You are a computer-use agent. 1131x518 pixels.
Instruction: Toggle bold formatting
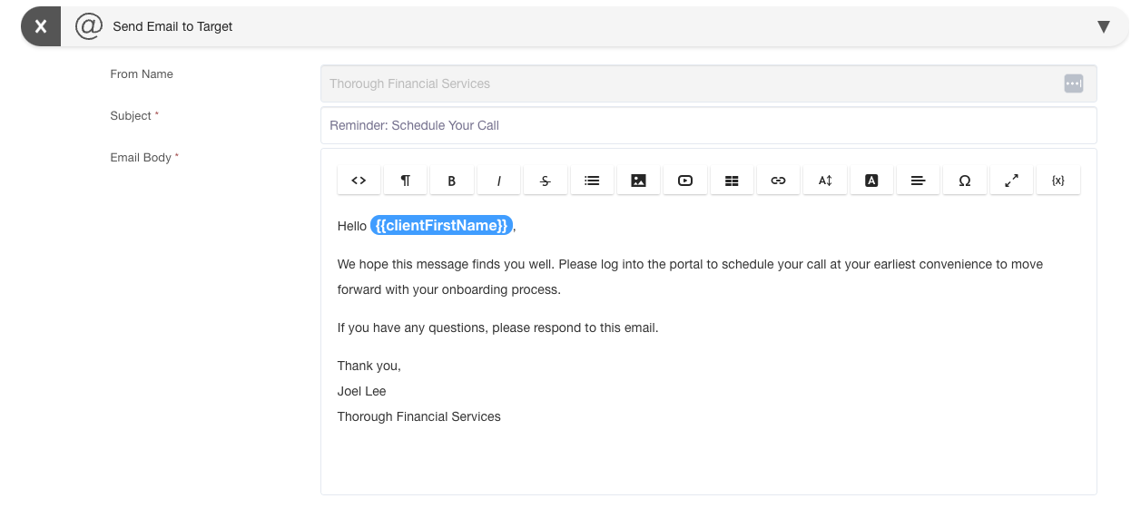point(452,181)
